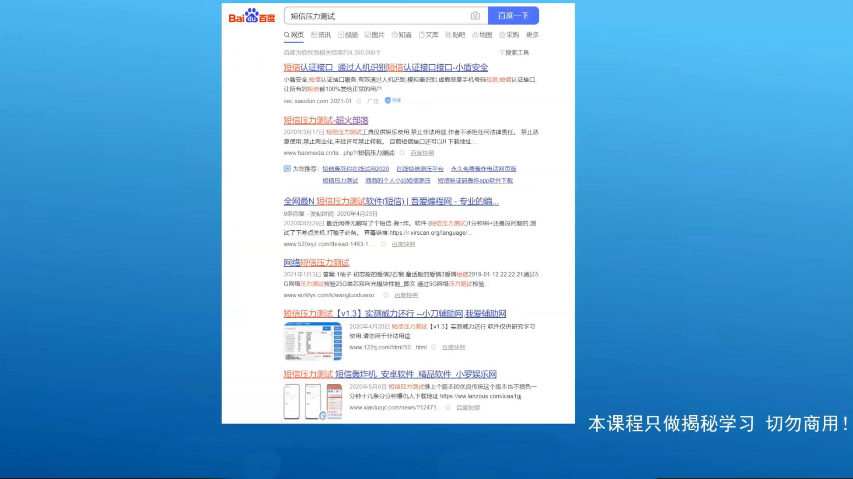Click the 保障 shield badge
This screenshot has height=479, width=853.
393,101
